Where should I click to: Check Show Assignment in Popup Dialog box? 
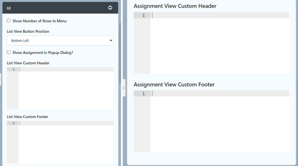[x=9, y=52]
